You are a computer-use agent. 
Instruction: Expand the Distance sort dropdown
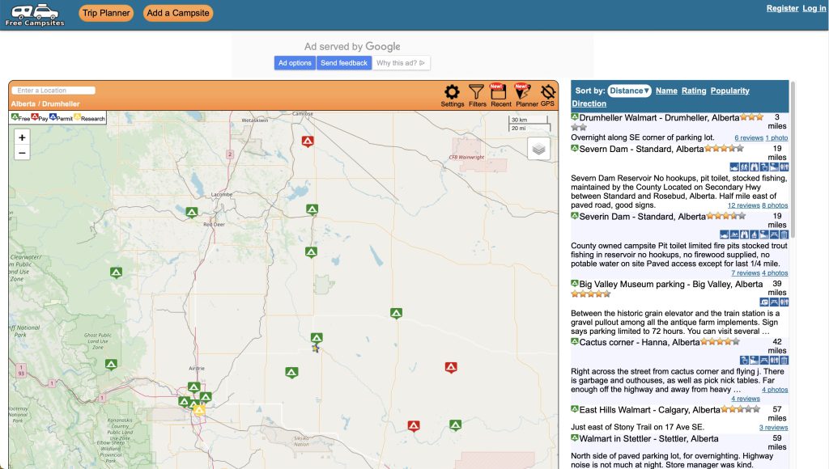pyautogui.click(x=629, y=91)
